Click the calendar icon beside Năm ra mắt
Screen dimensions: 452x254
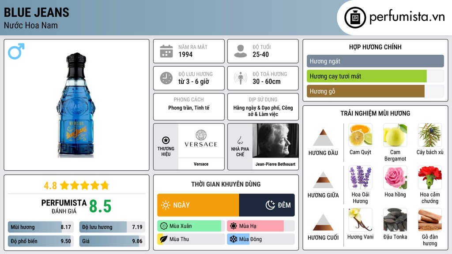(x=166, y=51)
